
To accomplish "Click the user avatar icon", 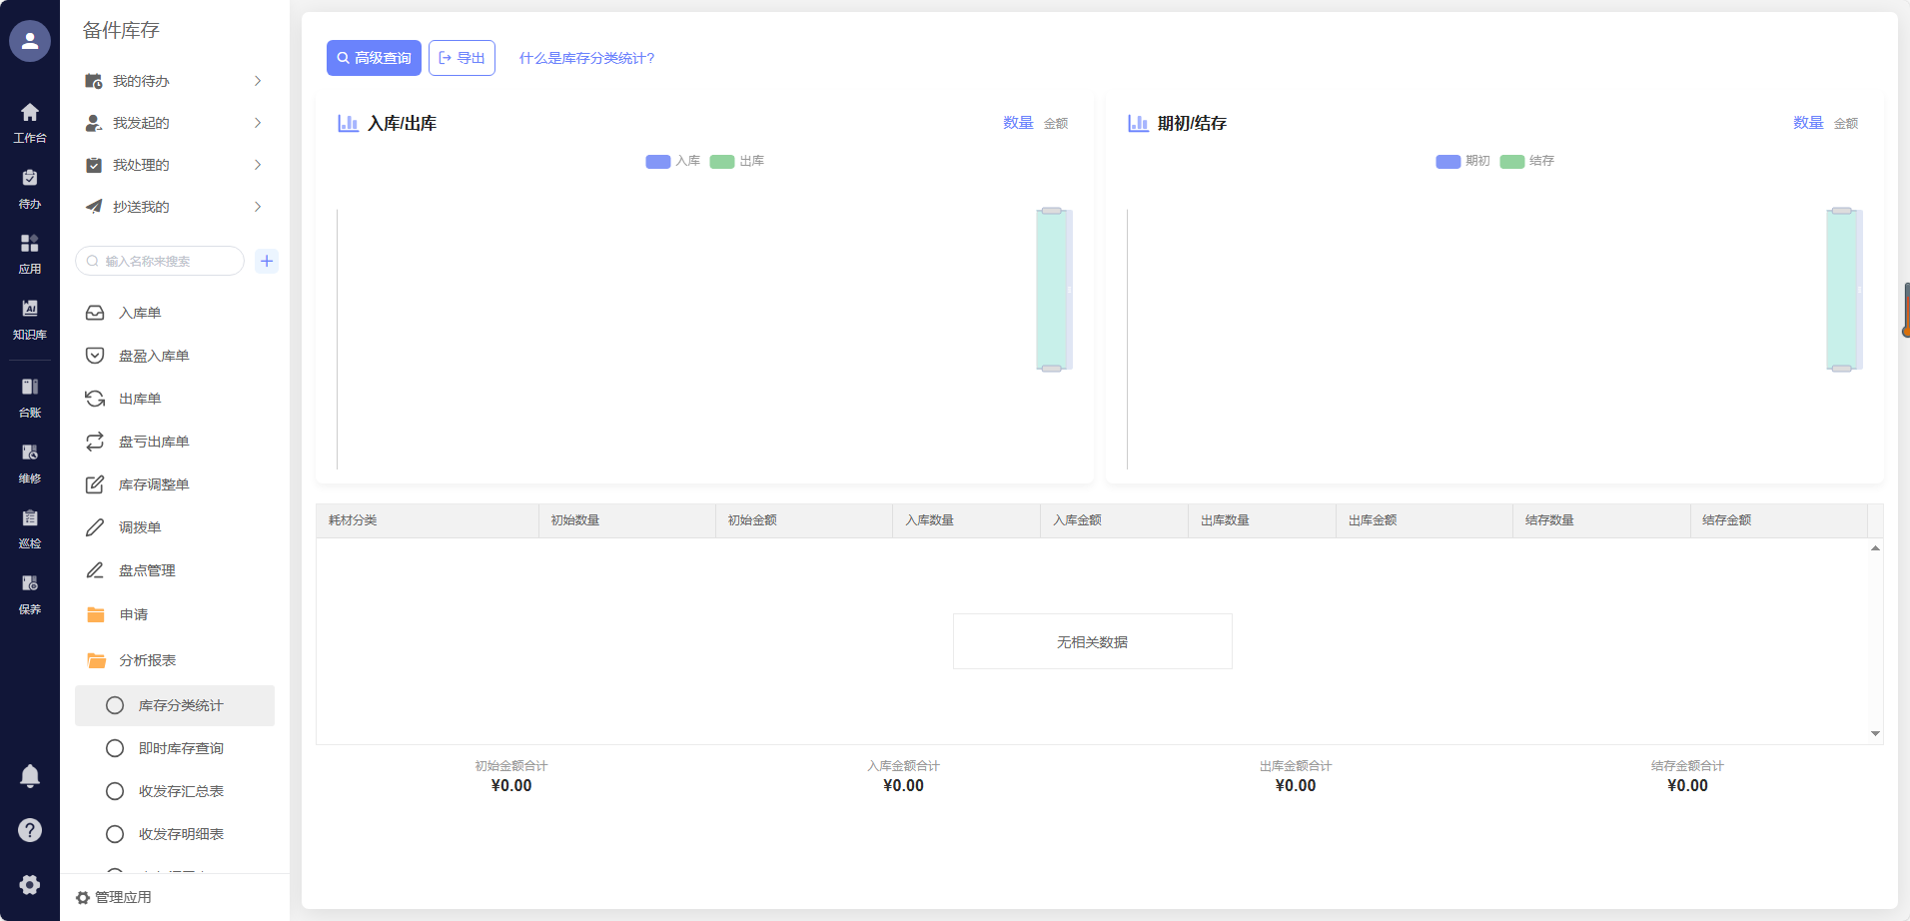I will (30, 41).
